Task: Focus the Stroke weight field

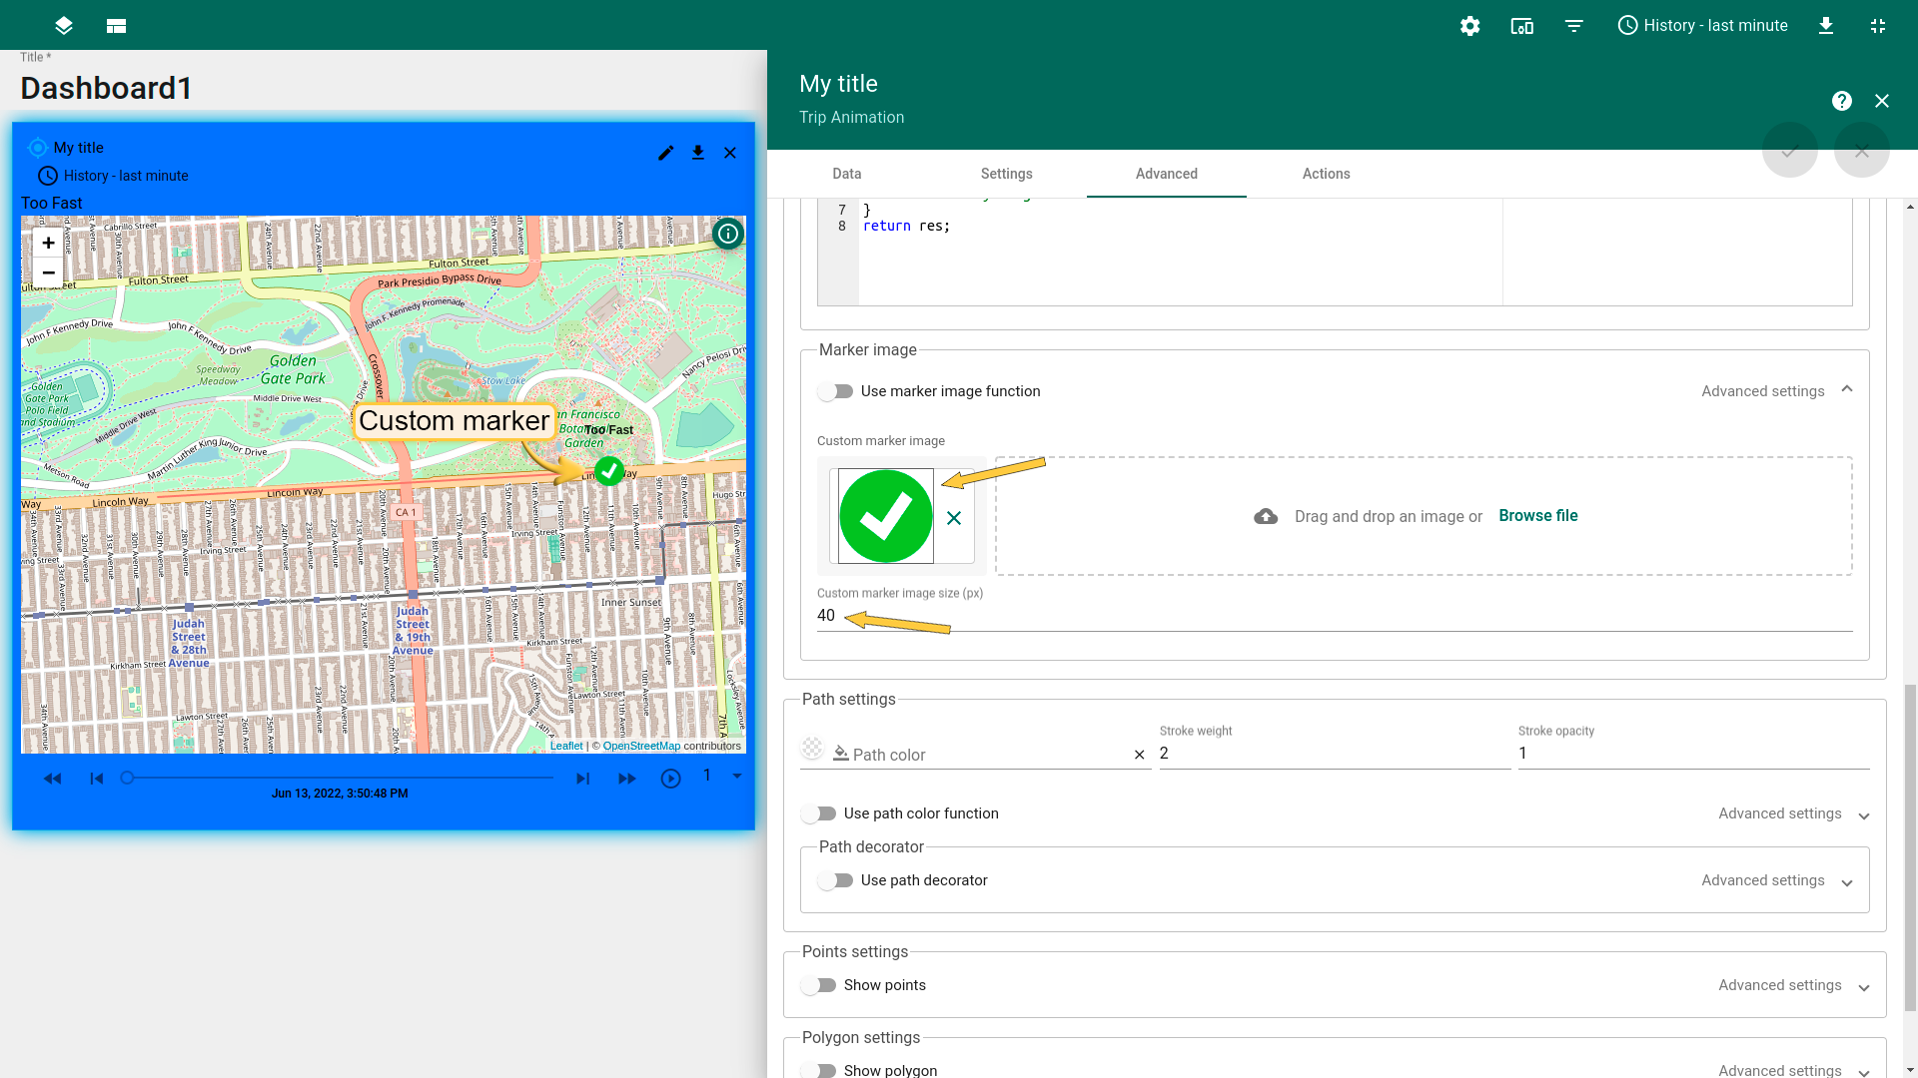Action: 1335,754
